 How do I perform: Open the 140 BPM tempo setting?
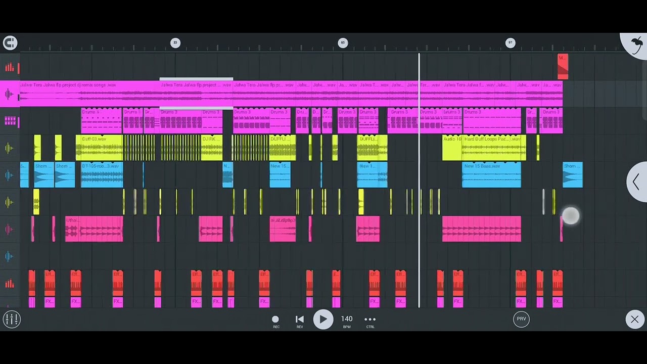coord(347,321)
